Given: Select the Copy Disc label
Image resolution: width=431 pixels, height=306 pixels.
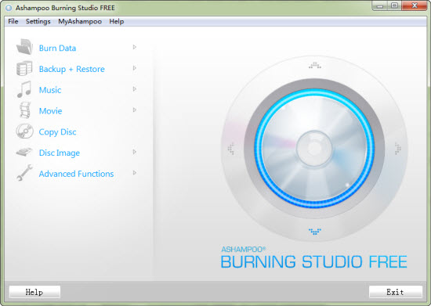Looking at the screenshot, I should tap(57, 132).
